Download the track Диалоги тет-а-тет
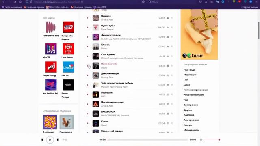This screenshot has height=146, width=260. (168, 37)
